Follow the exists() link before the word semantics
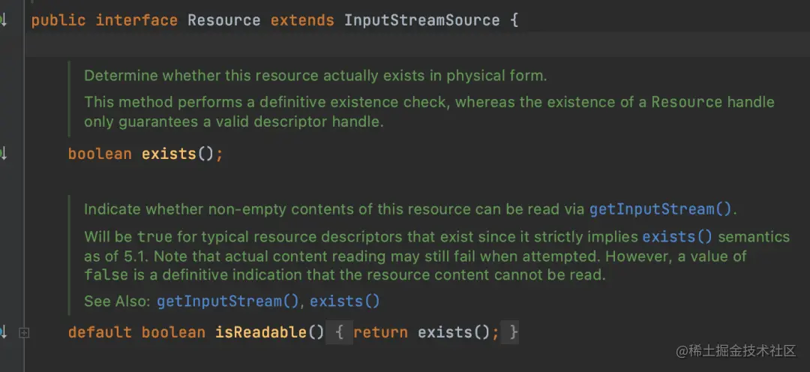The height and width of the screenshot is (372, 810). pos(677,237)
